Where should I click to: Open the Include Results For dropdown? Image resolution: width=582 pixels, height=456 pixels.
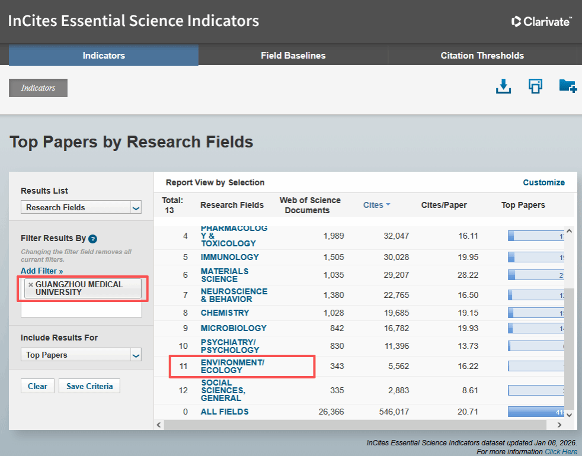[81, 355]
